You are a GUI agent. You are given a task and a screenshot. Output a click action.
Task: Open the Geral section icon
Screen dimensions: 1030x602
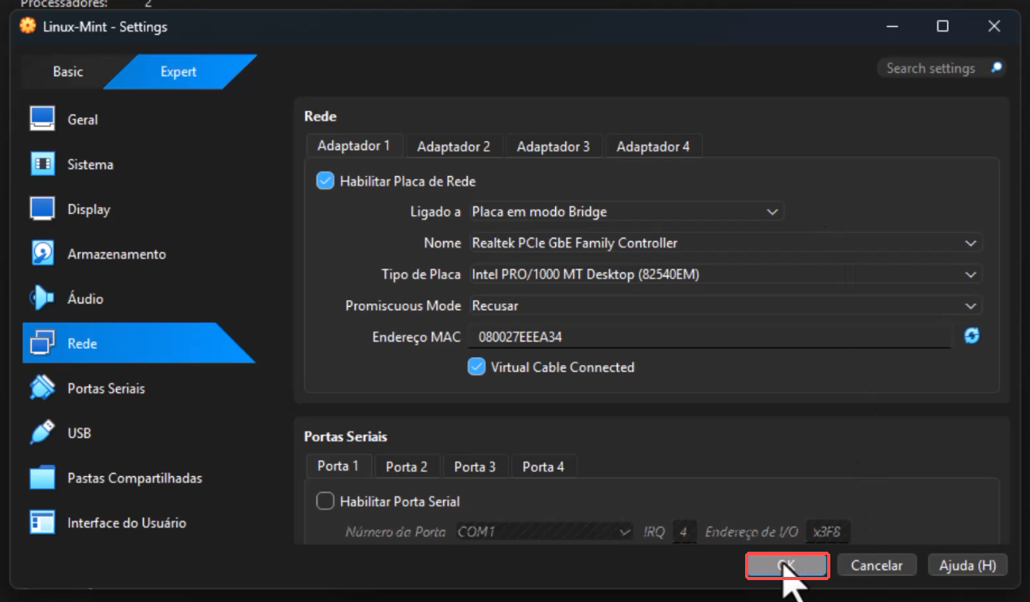pos(42,119)
